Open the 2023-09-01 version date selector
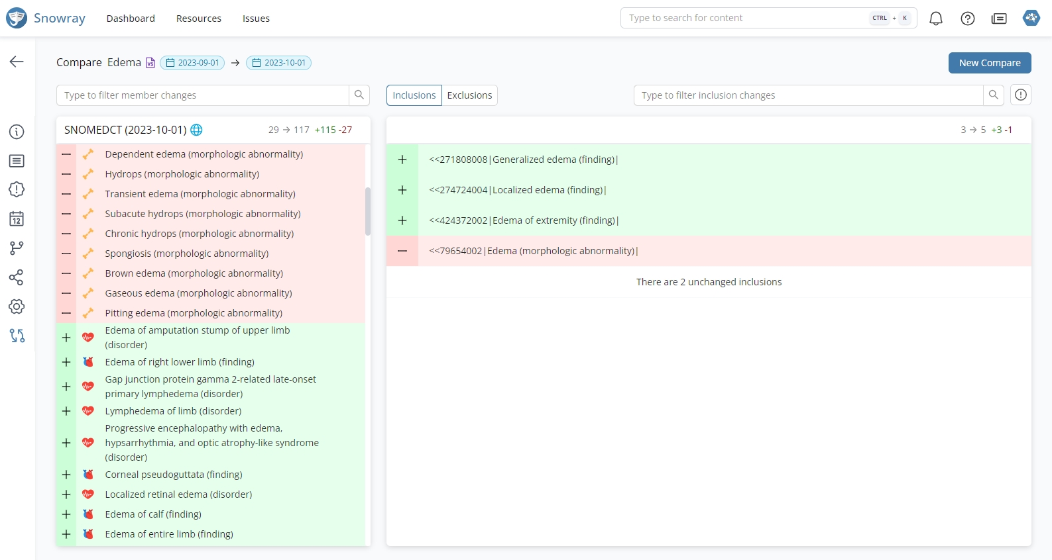The height and width of the screenshot is (560, 1052). point(192,63)
